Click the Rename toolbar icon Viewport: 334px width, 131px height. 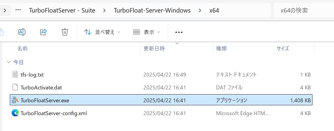(22, 32)
